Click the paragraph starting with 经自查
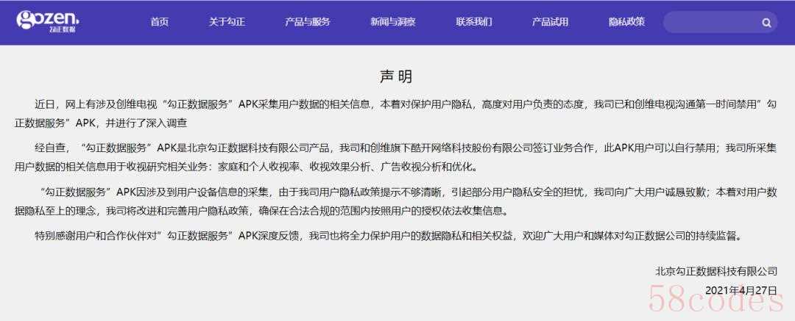Image resolution: width=795 pixels, height=321 pixels. coord(397,156)
